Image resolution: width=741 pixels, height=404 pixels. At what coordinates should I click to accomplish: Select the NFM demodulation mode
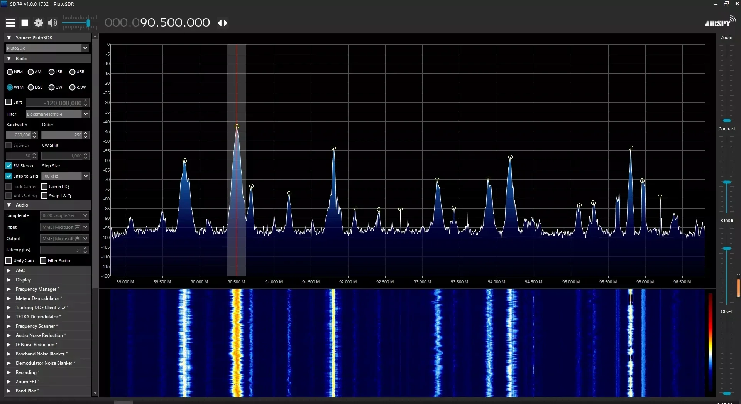(x=10, y=72)
